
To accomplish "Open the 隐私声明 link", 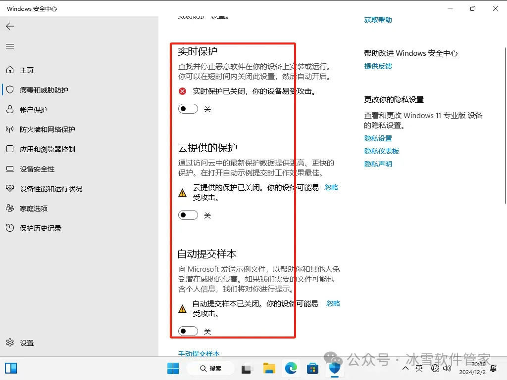I will [x=378, y=164].
